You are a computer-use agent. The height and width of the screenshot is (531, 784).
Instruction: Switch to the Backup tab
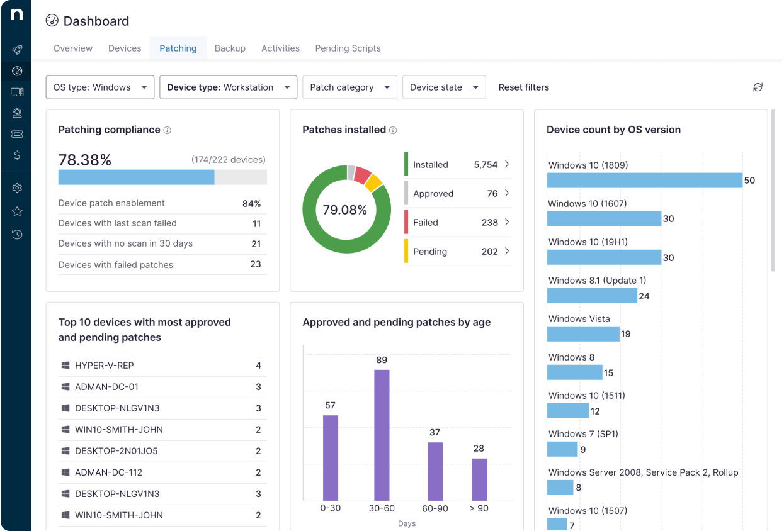click(x=230, y=48)
